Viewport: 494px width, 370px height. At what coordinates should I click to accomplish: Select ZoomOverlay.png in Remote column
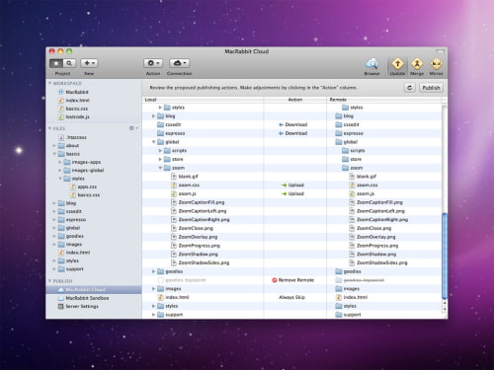pyautogui.click(x=372, y=237)
